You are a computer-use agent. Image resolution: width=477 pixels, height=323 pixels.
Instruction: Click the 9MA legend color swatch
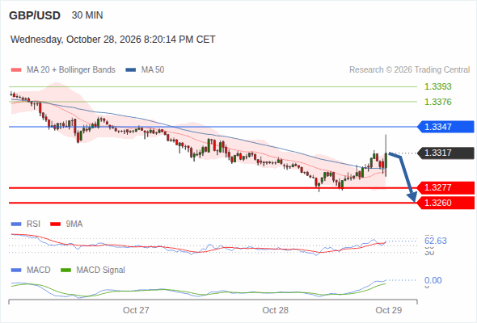point(55,224)
